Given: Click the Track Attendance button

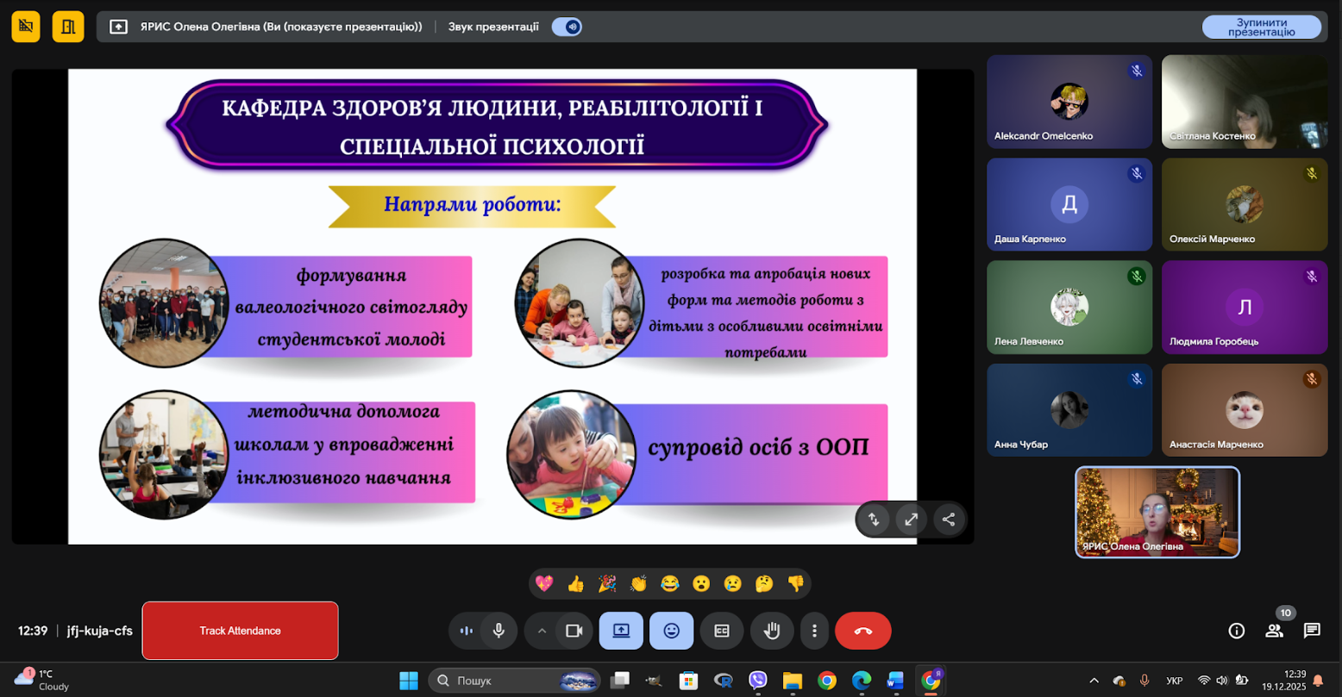Looking at the screenshot, I should coord(240,631).
